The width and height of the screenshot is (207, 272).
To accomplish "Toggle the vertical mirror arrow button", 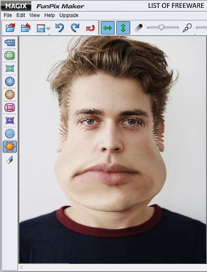I will (x=123, y=28).
